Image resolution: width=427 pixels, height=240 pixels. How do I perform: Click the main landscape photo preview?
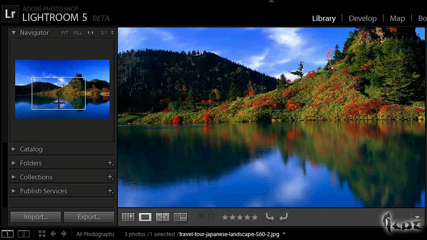(271, 117)
